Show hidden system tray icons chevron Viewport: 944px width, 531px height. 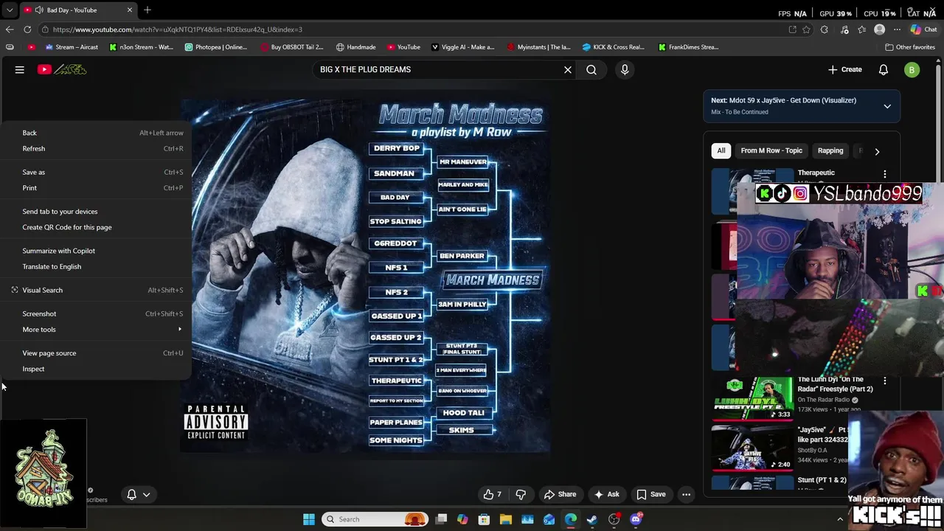(840, 519)
